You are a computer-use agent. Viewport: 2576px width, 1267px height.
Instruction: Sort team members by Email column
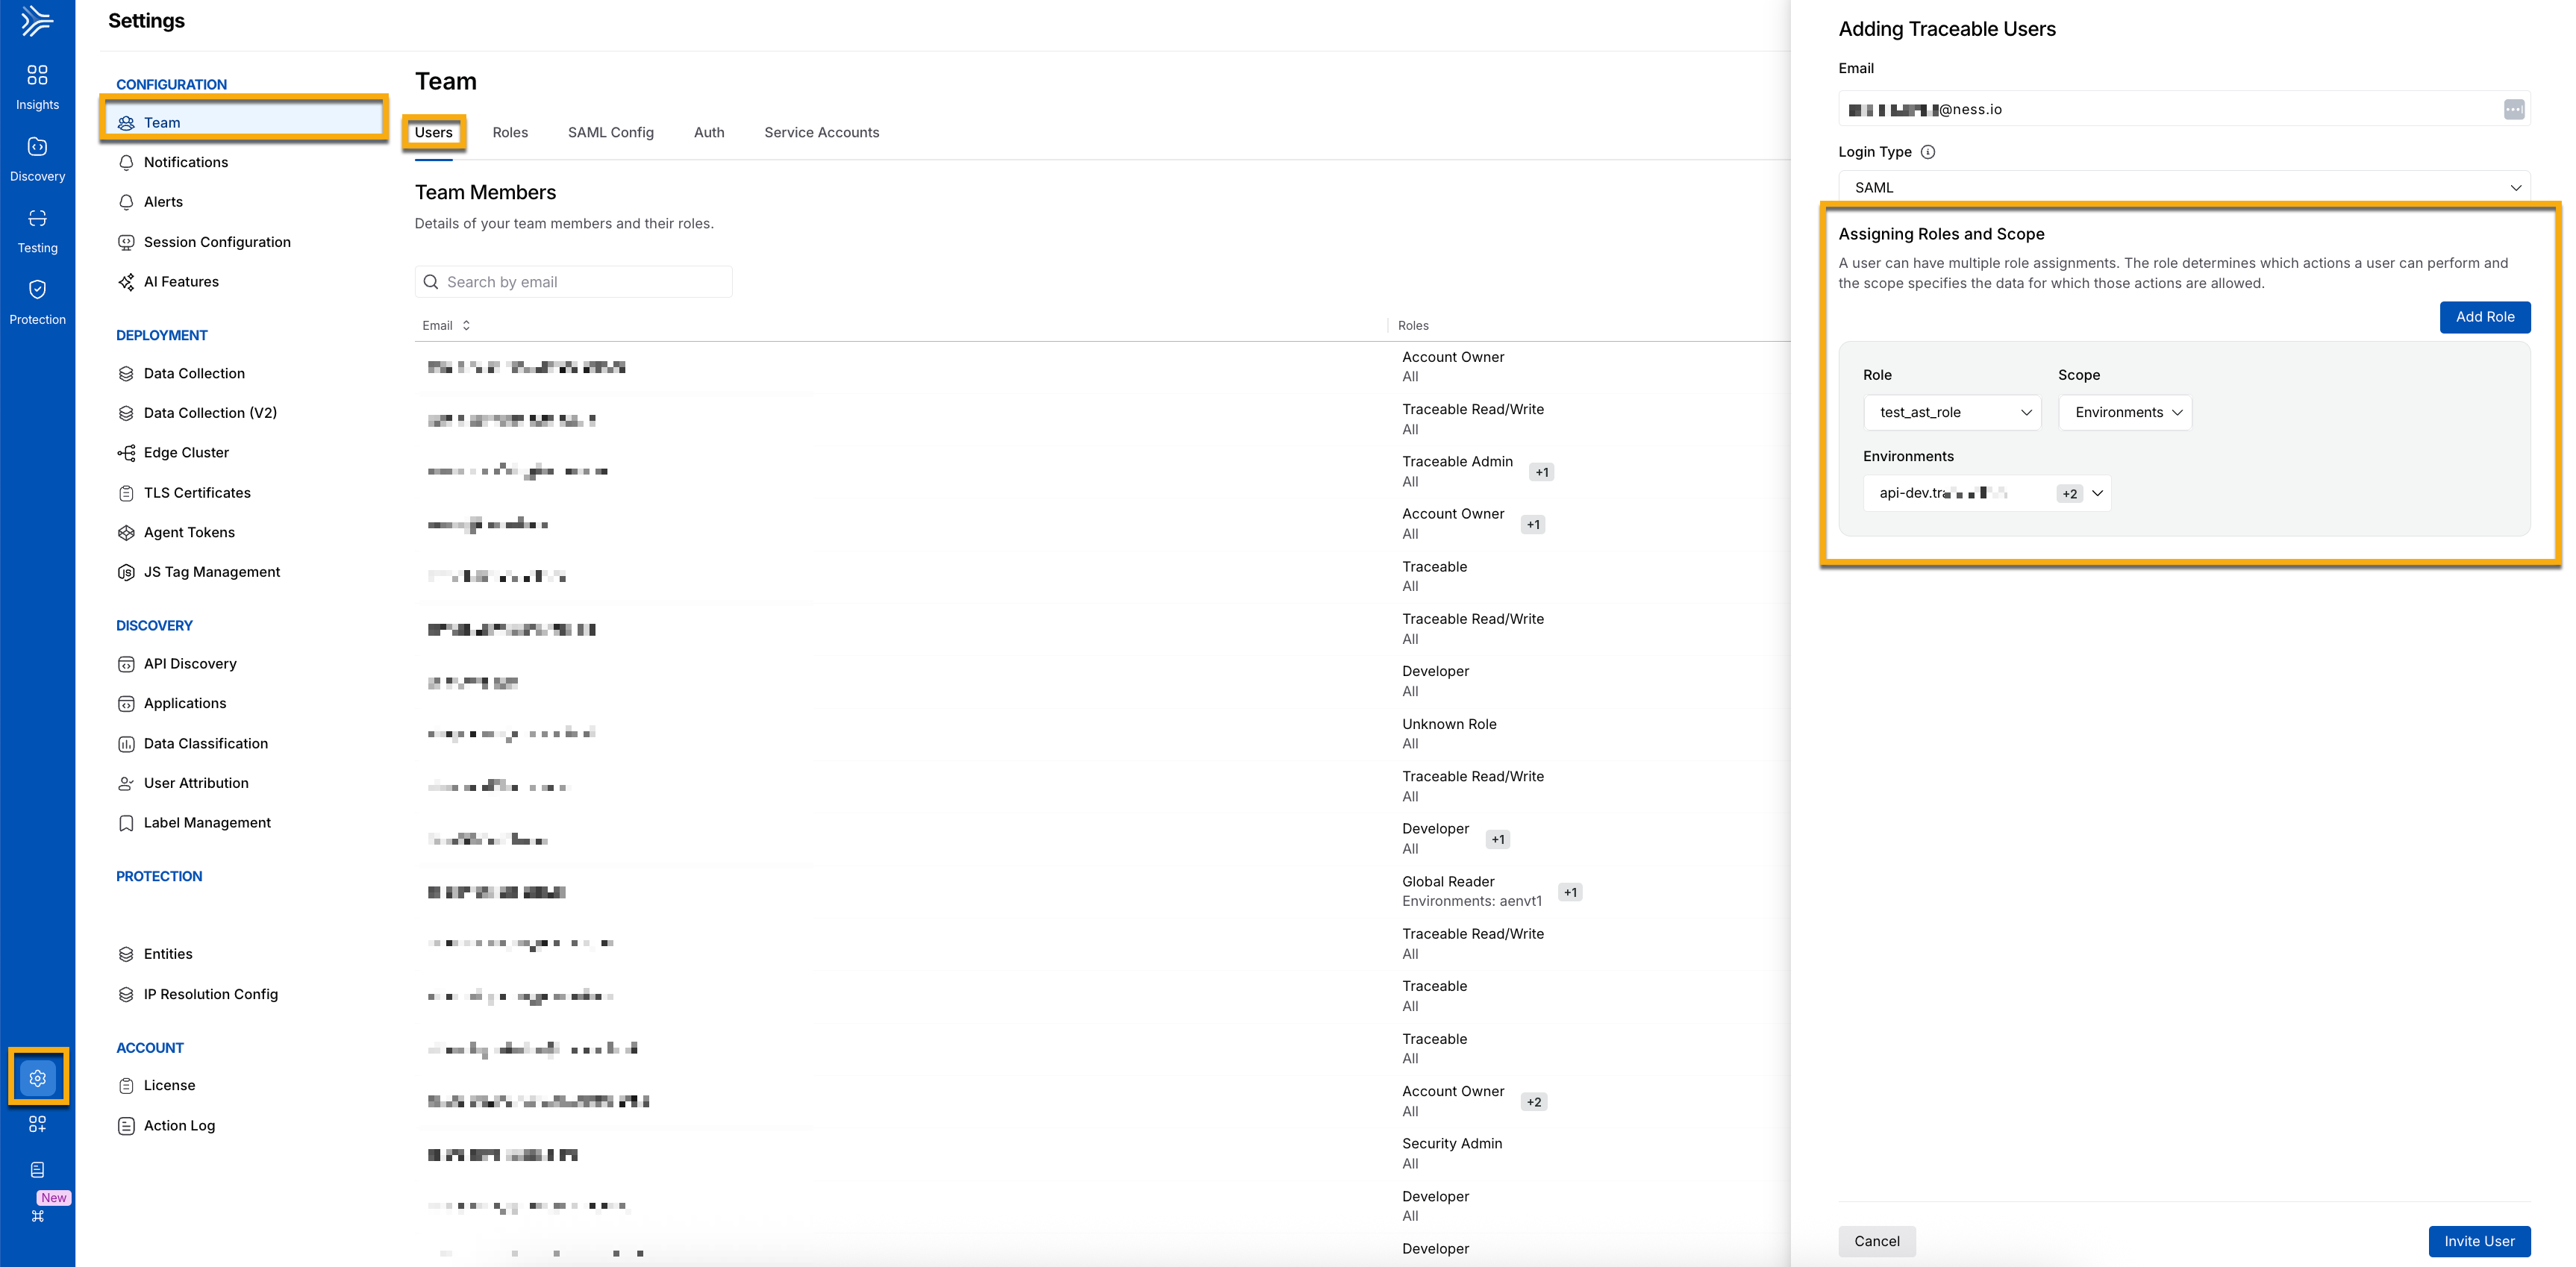pos(446,326)
